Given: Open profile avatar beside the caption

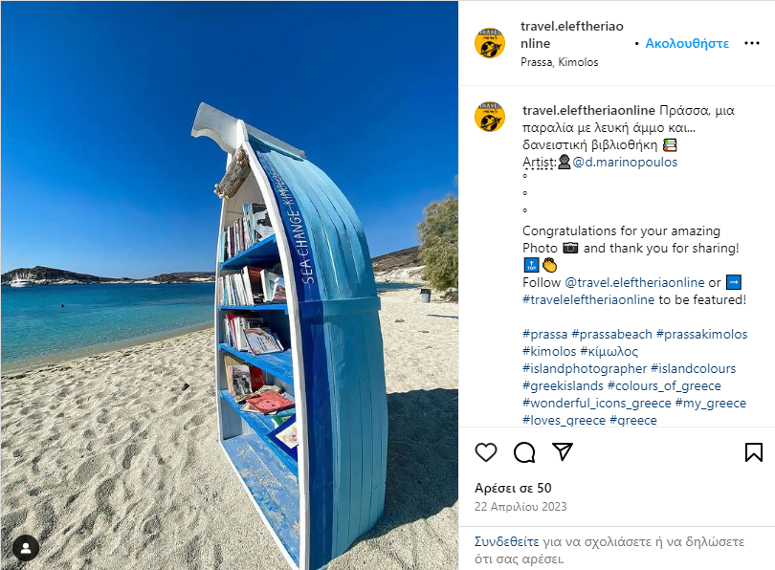Looking at the screenshot, I should click(489, 117).
